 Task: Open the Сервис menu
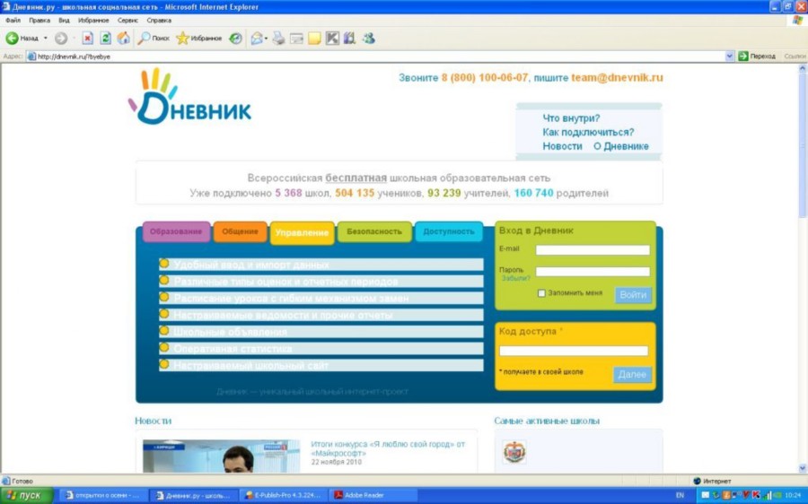point(127,21)
